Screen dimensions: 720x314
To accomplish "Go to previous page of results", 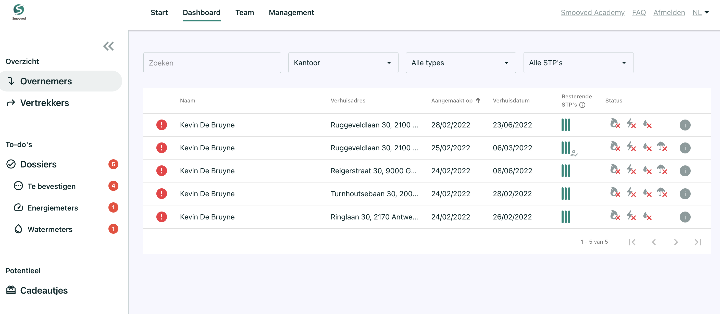I will [x=654, y=242].
